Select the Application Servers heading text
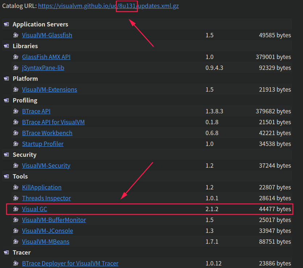303x268 pixels. tap(40, 24)
